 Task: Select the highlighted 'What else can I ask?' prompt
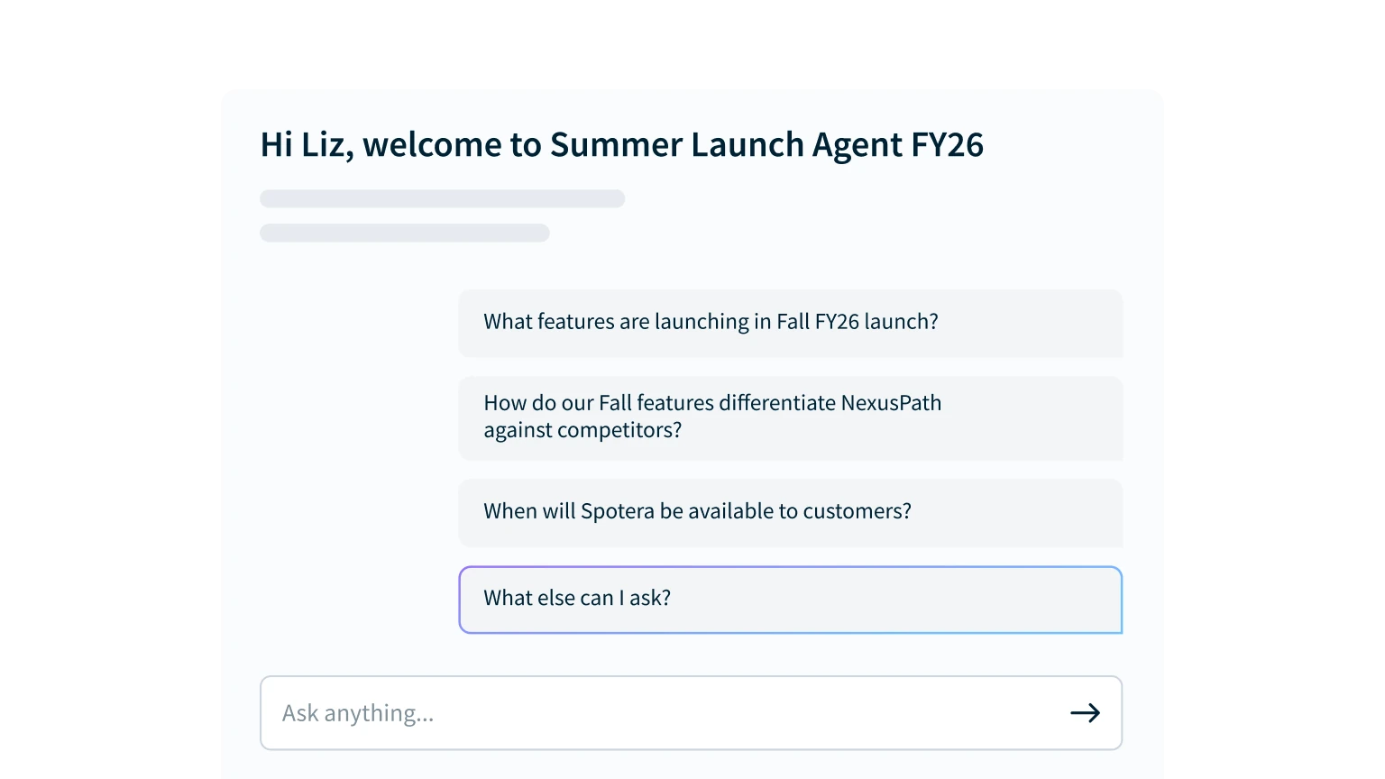(x=790, y=600)
